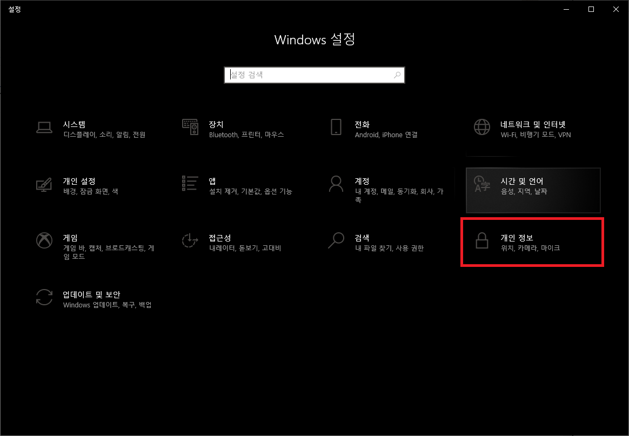629x436 pixels.
Task: Select the 계정 category title
Action: point(362,182)
